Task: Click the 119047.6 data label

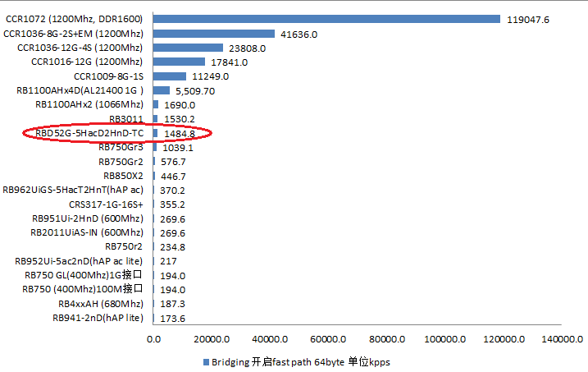Action: pos(528,19)
